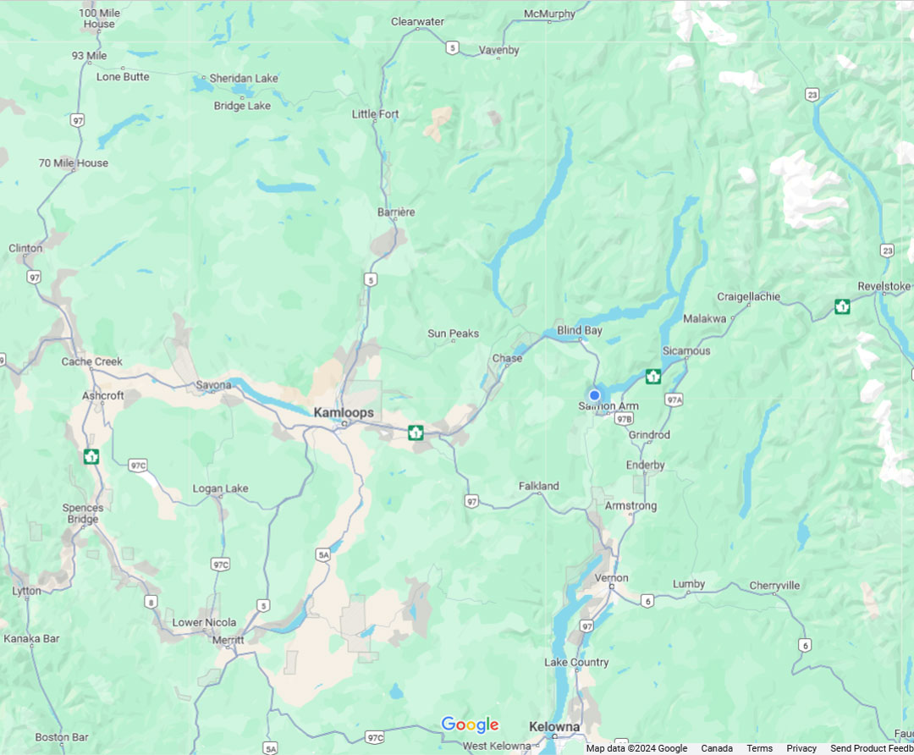Click the Canada link in footer
914x755 pixels.
(717, 748)
